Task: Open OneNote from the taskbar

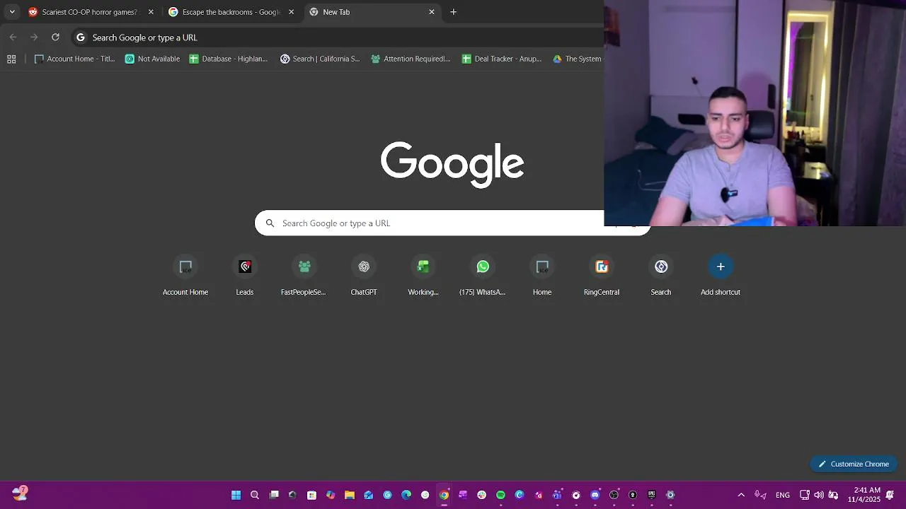Action: 463,495
